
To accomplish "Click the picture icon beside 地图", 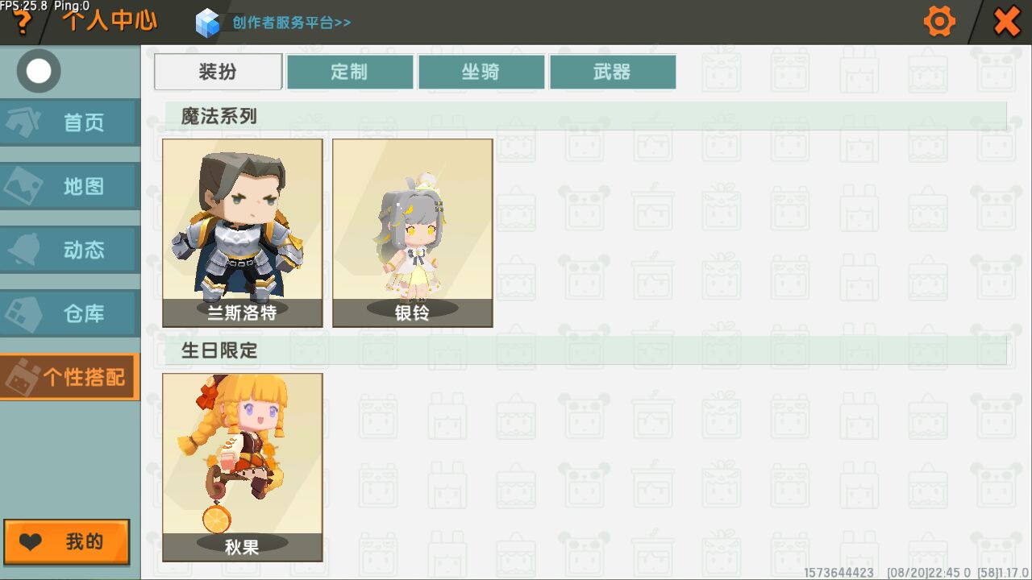I will pos(24,186).
